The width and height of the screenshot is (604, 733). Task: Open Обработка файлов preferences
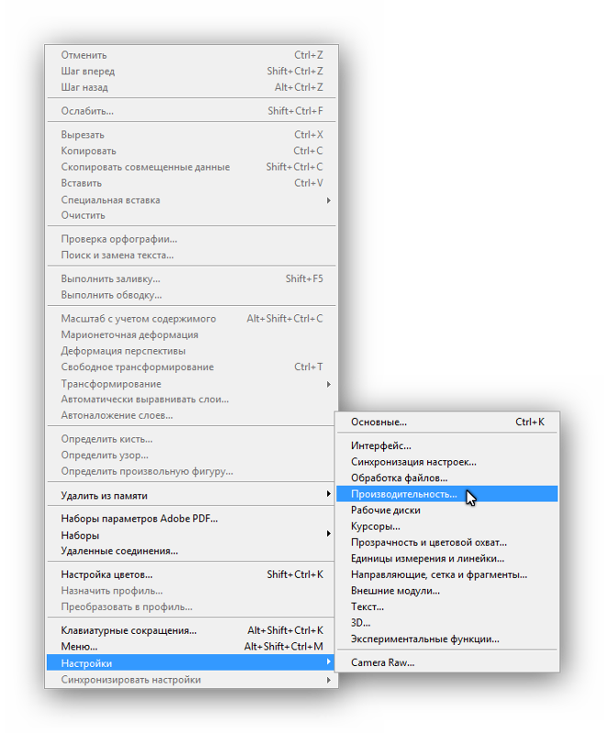447,477
